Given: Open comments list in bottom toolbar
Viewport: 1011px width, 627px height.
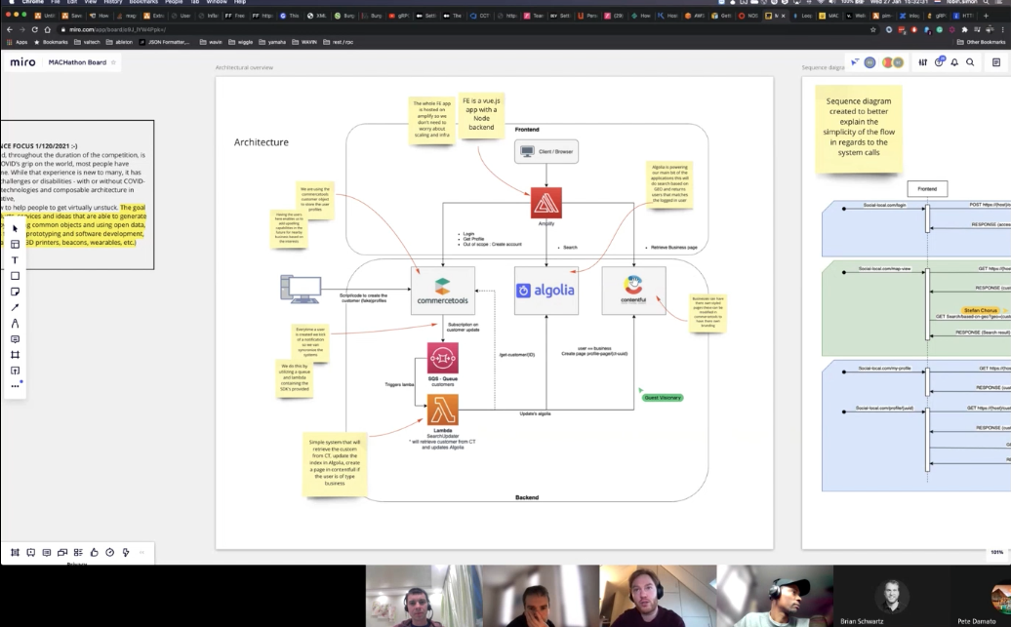Looking at the screenshot, I should (x=47, y=552).
